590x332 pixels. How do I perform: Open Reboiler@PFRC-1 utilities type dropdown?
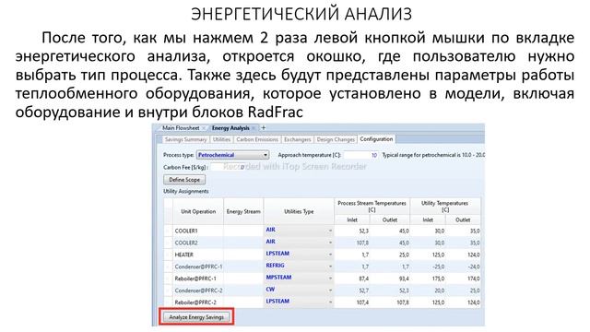pyautogui.click(x=330, y=279)
